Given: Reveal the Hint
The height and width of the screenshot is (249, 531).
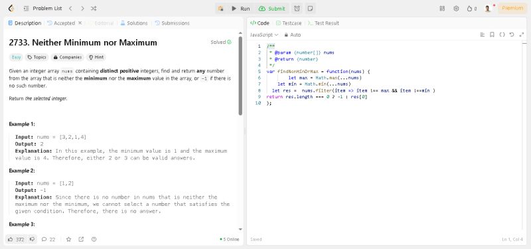Looking at the screenshot, I should point(96,57).
